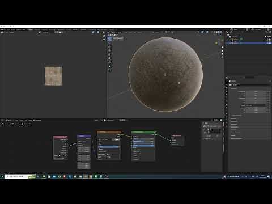Viewport: 272px width, 204px height.
Task: Open the Object Mode dropdown in viewport header
Action: [117, 32]
